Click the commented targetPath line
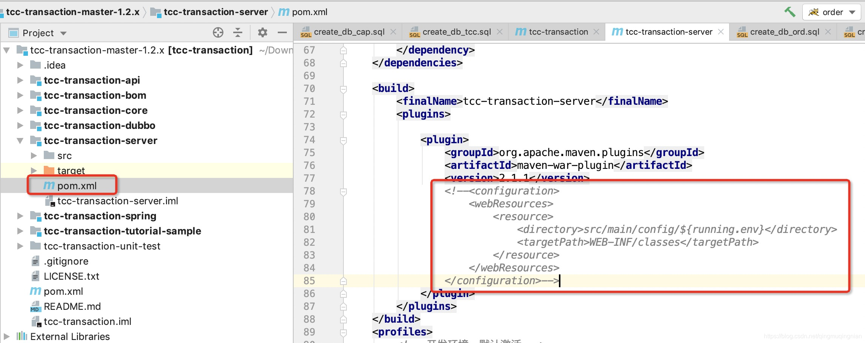The width and height of the screenshot is (865, 343). tap(638, 242)
